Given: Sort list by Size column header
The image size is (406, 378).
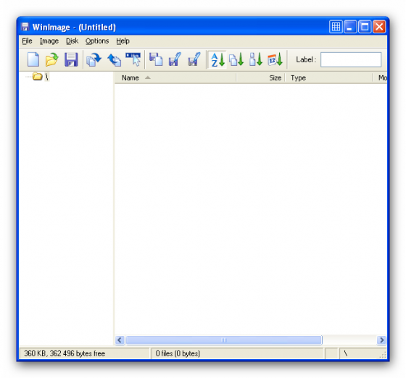Looking at the screenshot, I should pos(260,77).
